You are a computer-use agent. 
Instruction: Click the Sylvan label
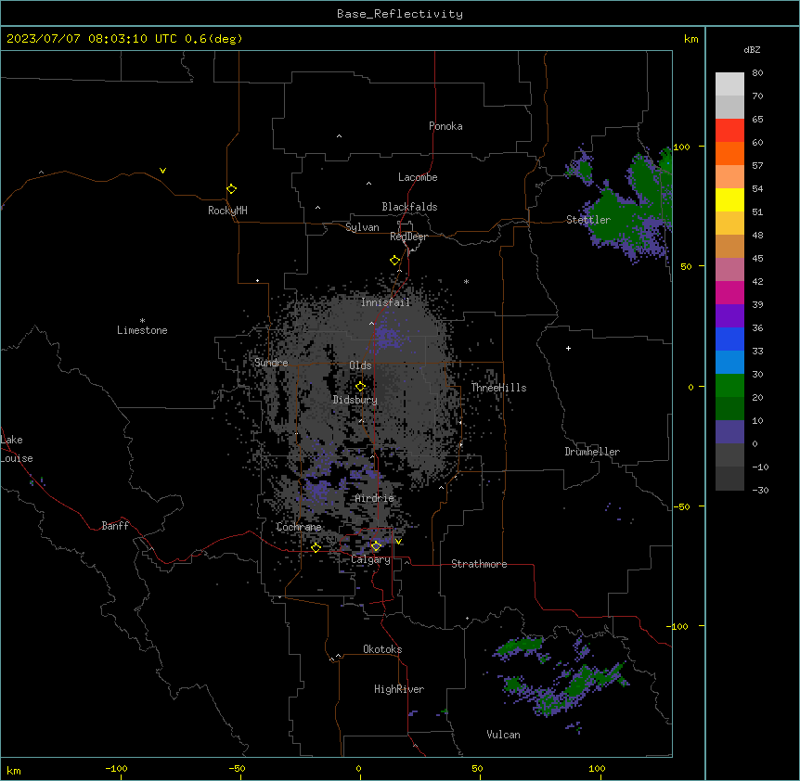pyautogui.click(x=362, y=227)
